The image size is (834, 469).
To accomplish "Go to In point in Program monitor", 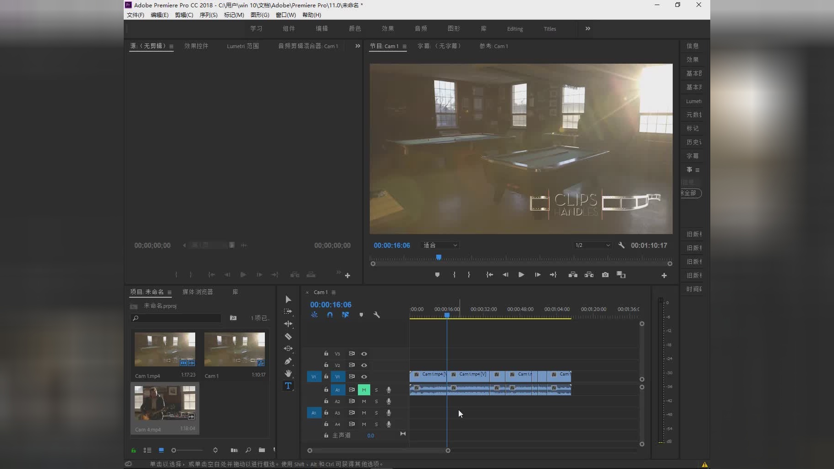I will 489,275.
